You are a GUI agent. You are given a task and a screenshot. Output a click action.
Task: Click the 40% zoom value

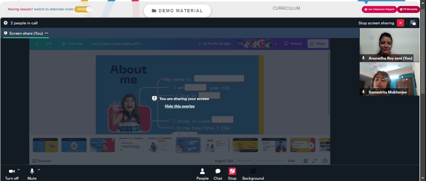coord(291,161)
